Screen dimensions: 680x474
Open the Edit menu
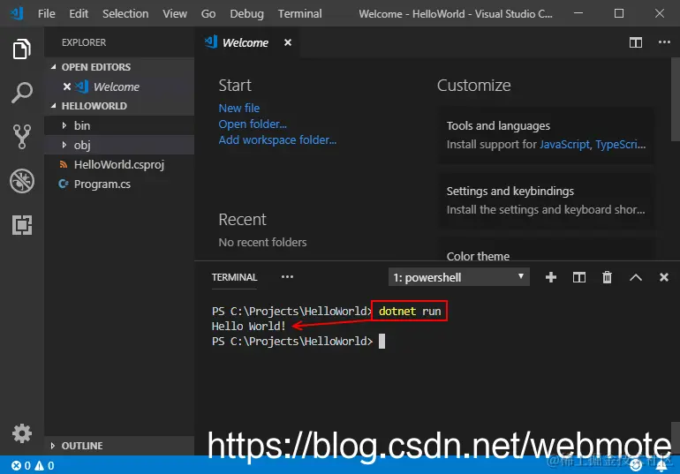(x=79, y=14)
